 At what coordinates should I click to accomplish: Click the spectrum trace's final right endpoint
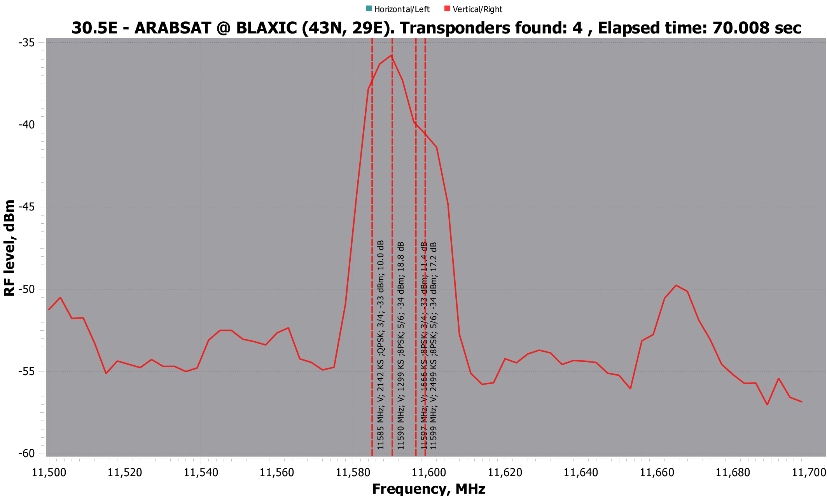tap(802, 402)
